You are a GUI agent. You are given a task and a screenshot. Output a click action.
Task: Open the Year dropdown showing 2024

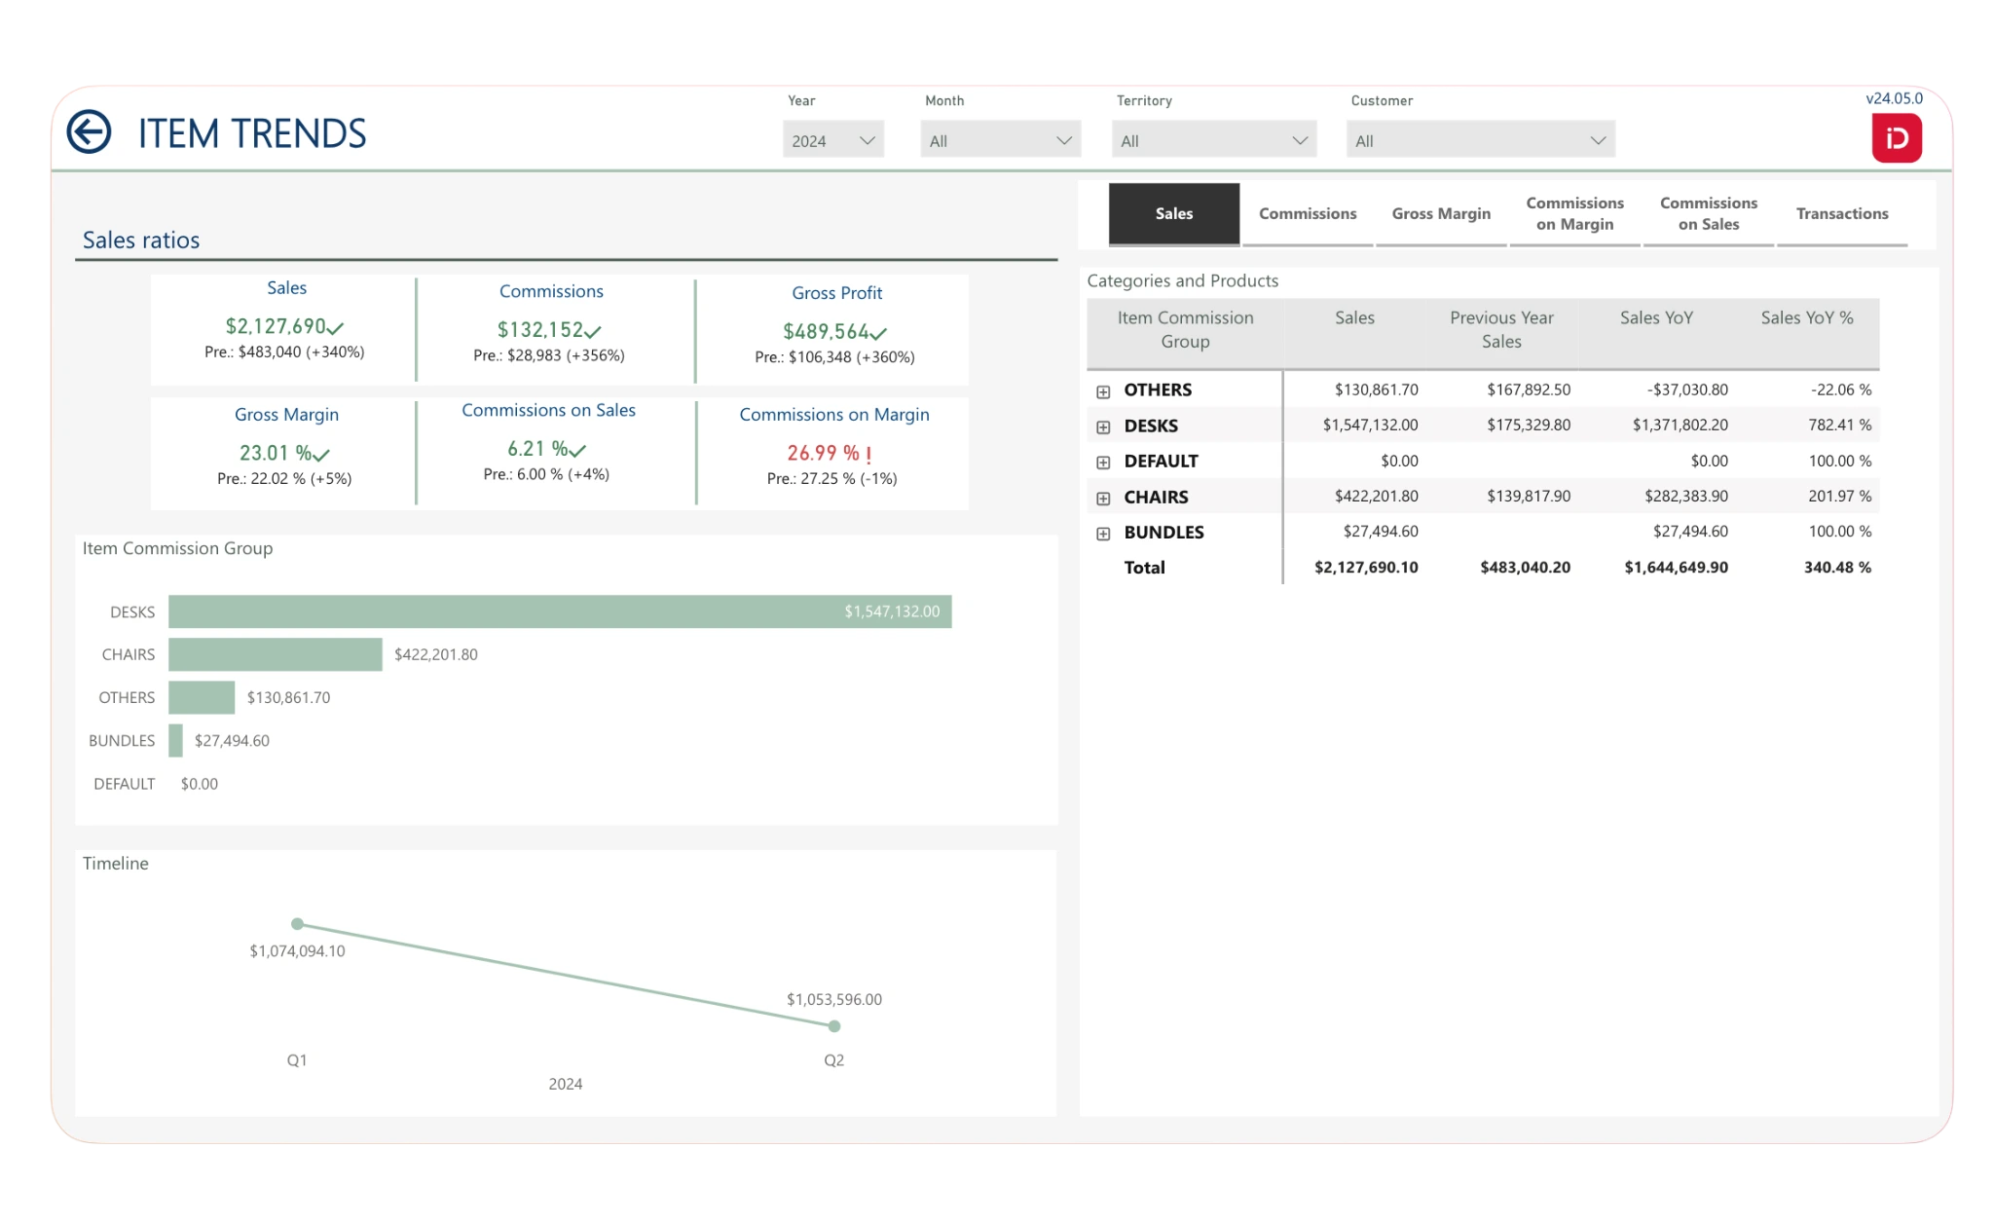click(832, 140)
